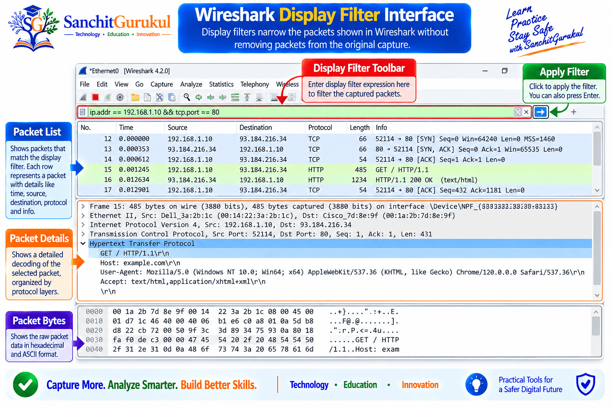The image size is (612, 408).
Task: Expand Transmission Control Protocol row
Action: click(83, 234)
